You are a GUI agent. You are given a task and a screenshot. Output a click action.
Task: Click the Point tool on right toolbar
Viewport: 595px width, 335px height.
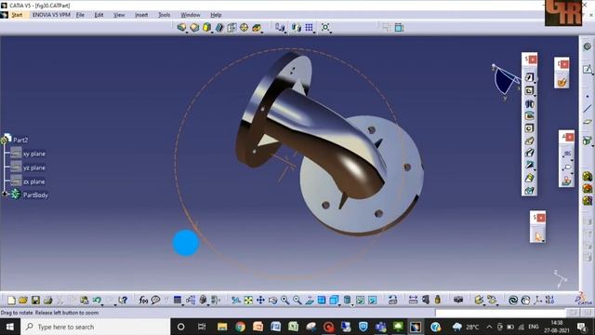[587, 96]
